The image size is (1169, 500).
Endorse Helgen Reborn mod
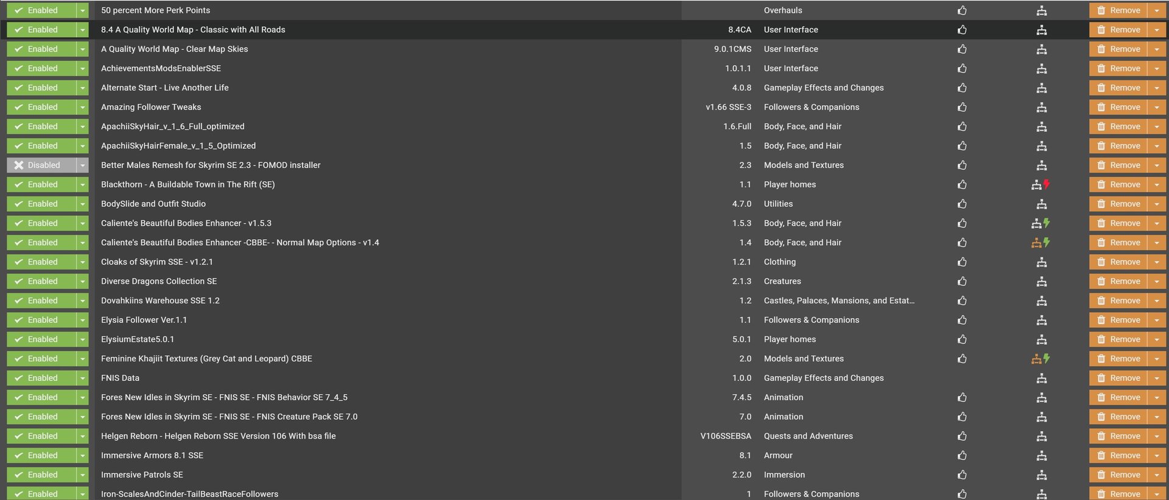[x=962, y=436]
